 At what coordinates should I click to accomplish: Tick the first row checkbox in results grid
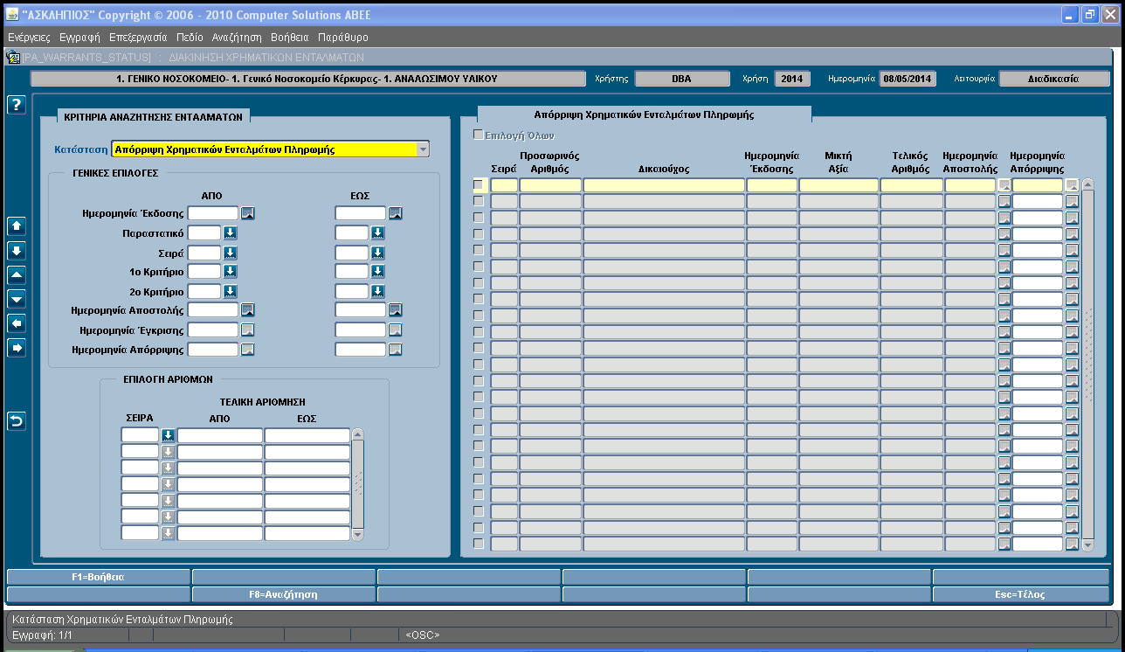[x=478, y=184]
